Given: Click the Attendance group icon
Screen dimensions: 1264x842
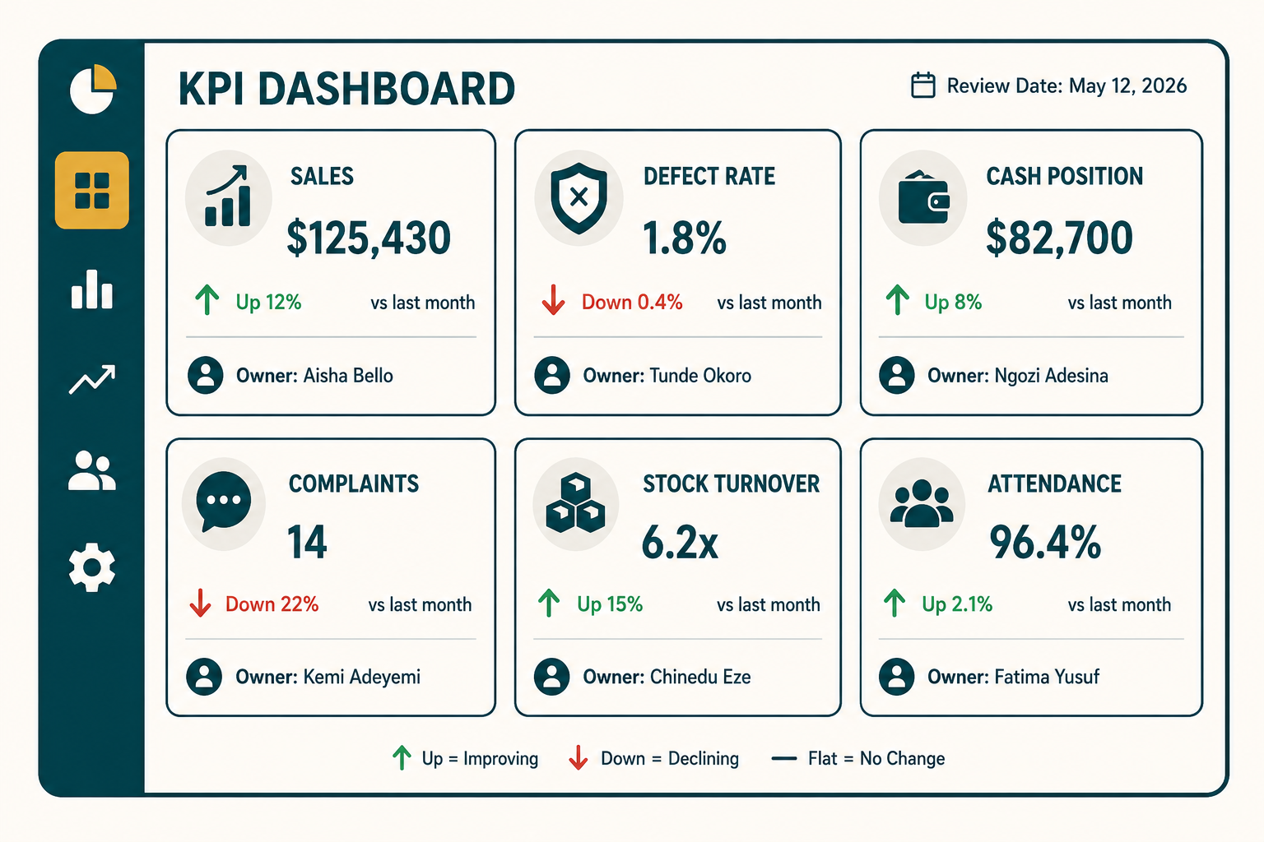Looking at the screenshot, I should pos(922,503).
